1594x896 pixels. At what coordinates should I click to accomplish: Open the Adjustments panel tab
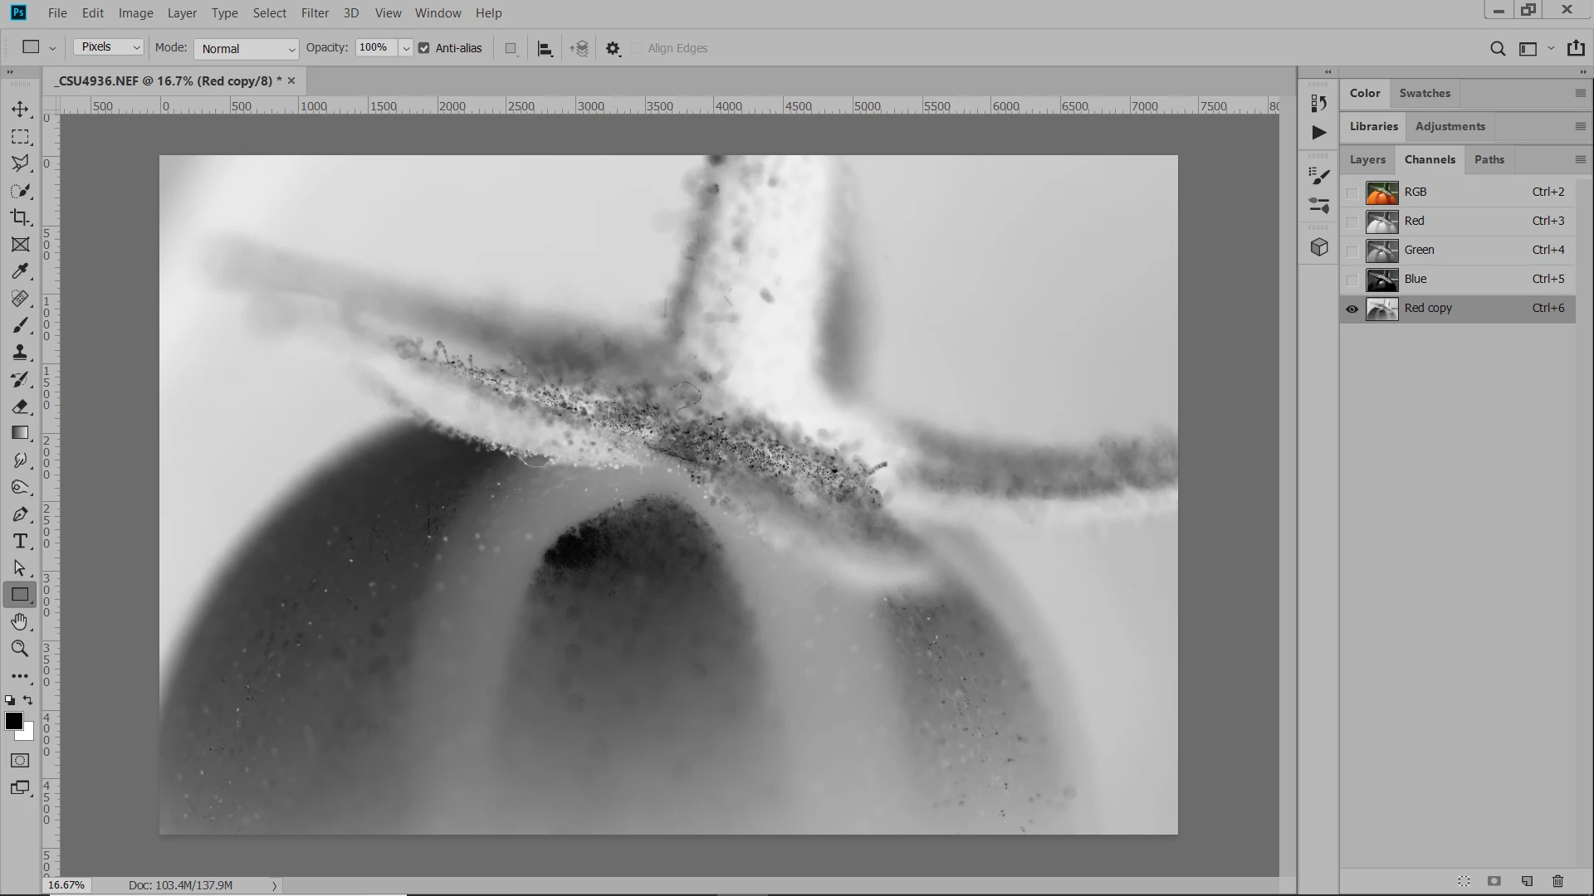pos(1450,126)
